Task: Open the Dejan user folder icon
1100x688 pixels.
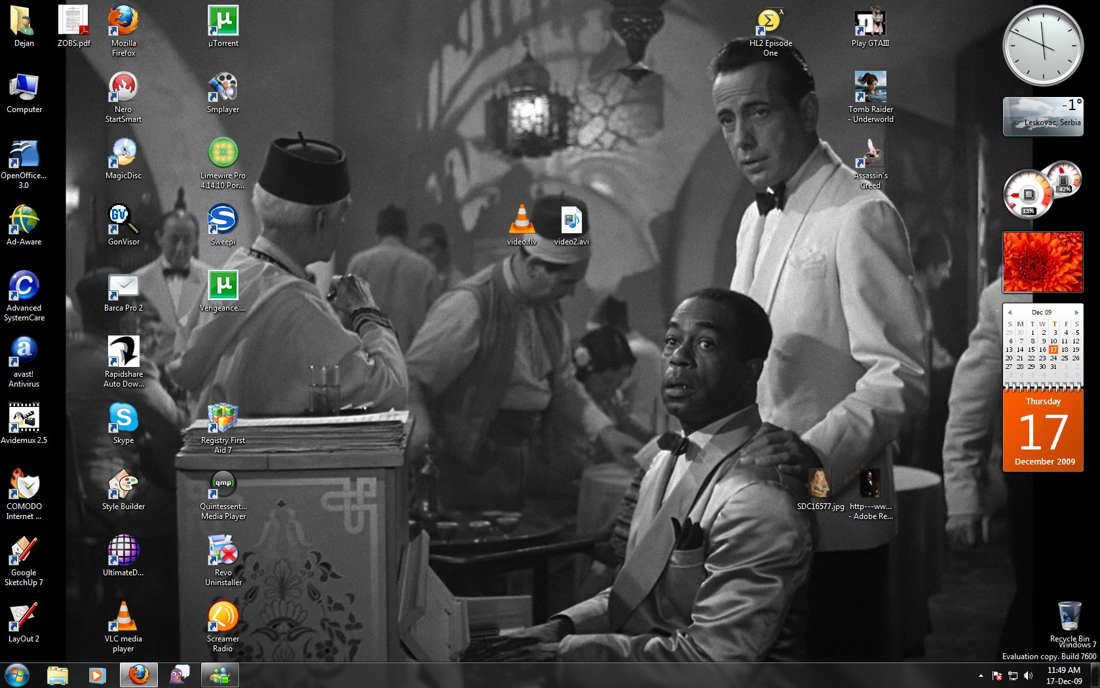Action: click(24, 26)
